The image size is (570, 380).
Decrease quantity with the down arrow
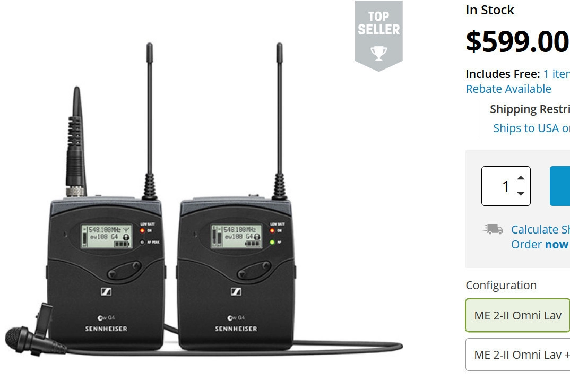pos(521,194)
